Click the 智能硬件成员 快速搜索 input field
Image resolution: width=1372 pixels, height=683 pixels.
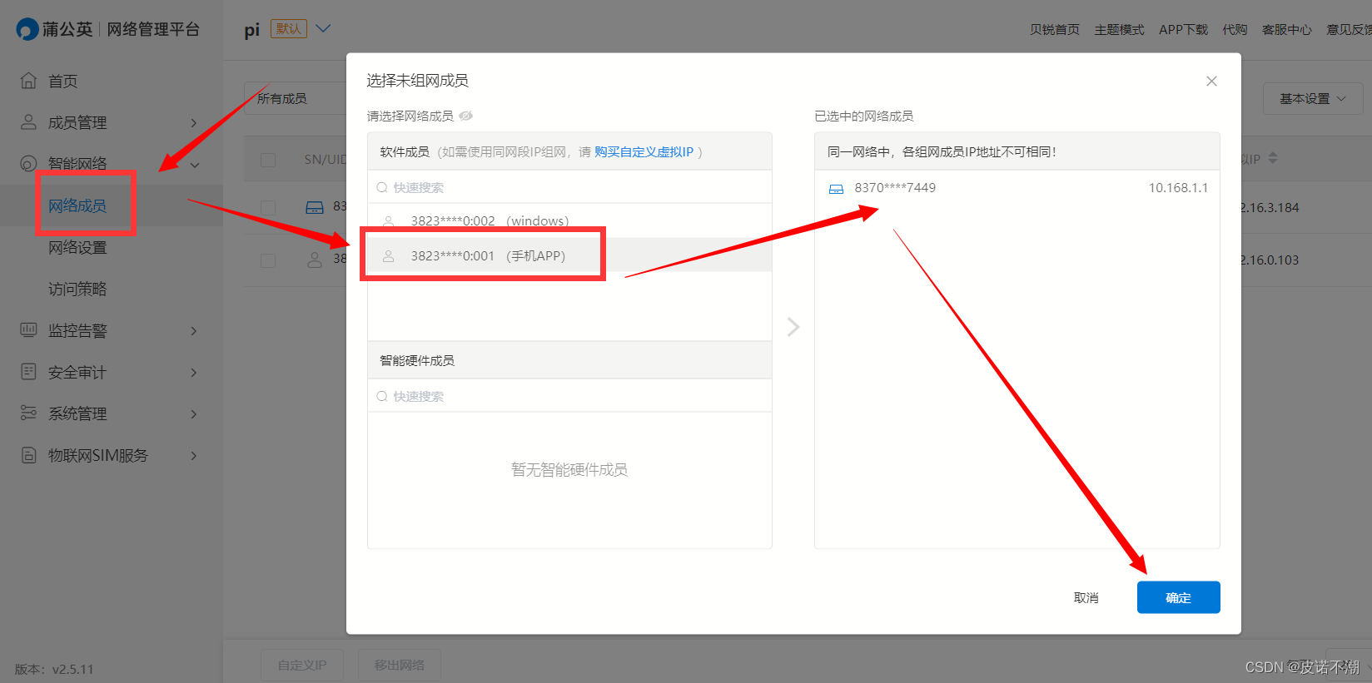pos(569,396)
